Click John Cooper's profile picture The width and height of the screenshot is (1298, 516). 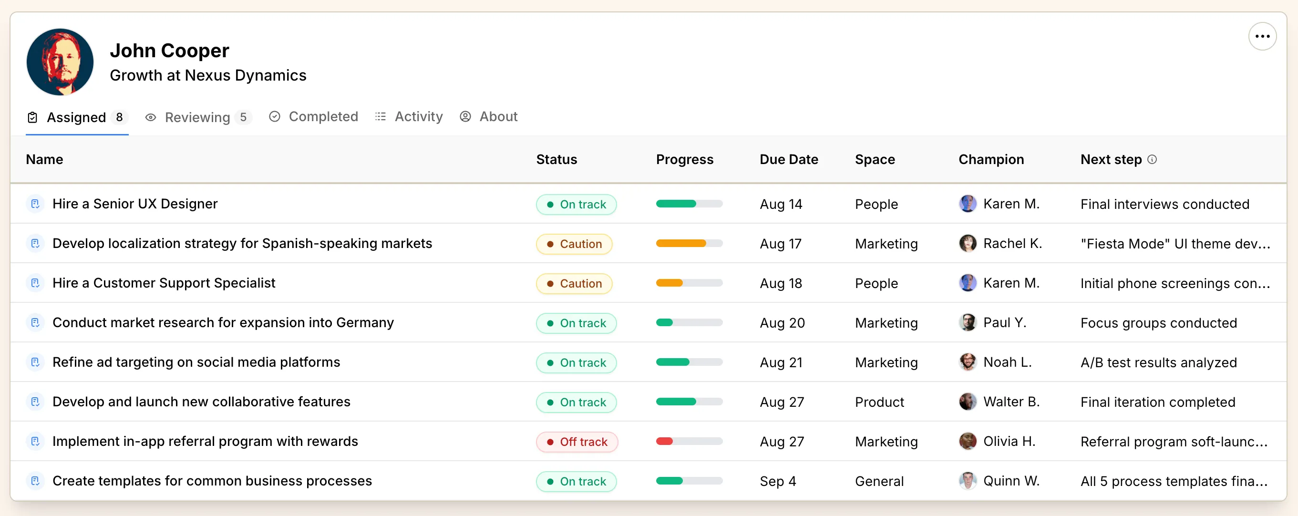[x=60, y=62]
